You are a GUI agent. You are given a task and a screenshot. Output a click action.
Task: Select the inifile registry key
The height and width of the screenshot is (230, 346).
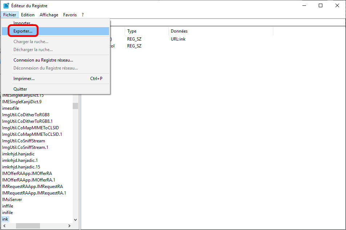point(8,213)
